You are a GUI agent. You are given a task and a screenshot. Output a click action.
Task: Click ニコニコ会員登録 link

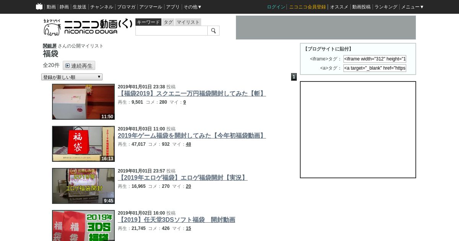coord(308,7)
